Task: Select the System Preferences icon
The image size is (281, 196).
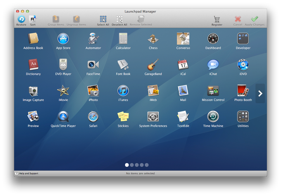Action: (x=153, y=117)
